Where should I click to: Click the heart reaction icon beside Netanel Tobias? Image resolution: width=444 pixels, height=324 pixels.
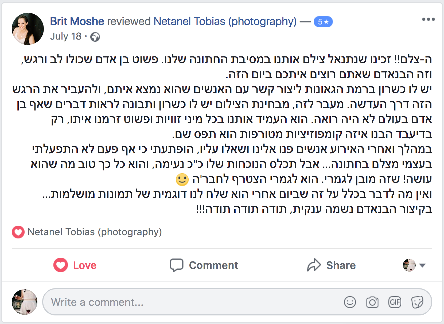18,232
